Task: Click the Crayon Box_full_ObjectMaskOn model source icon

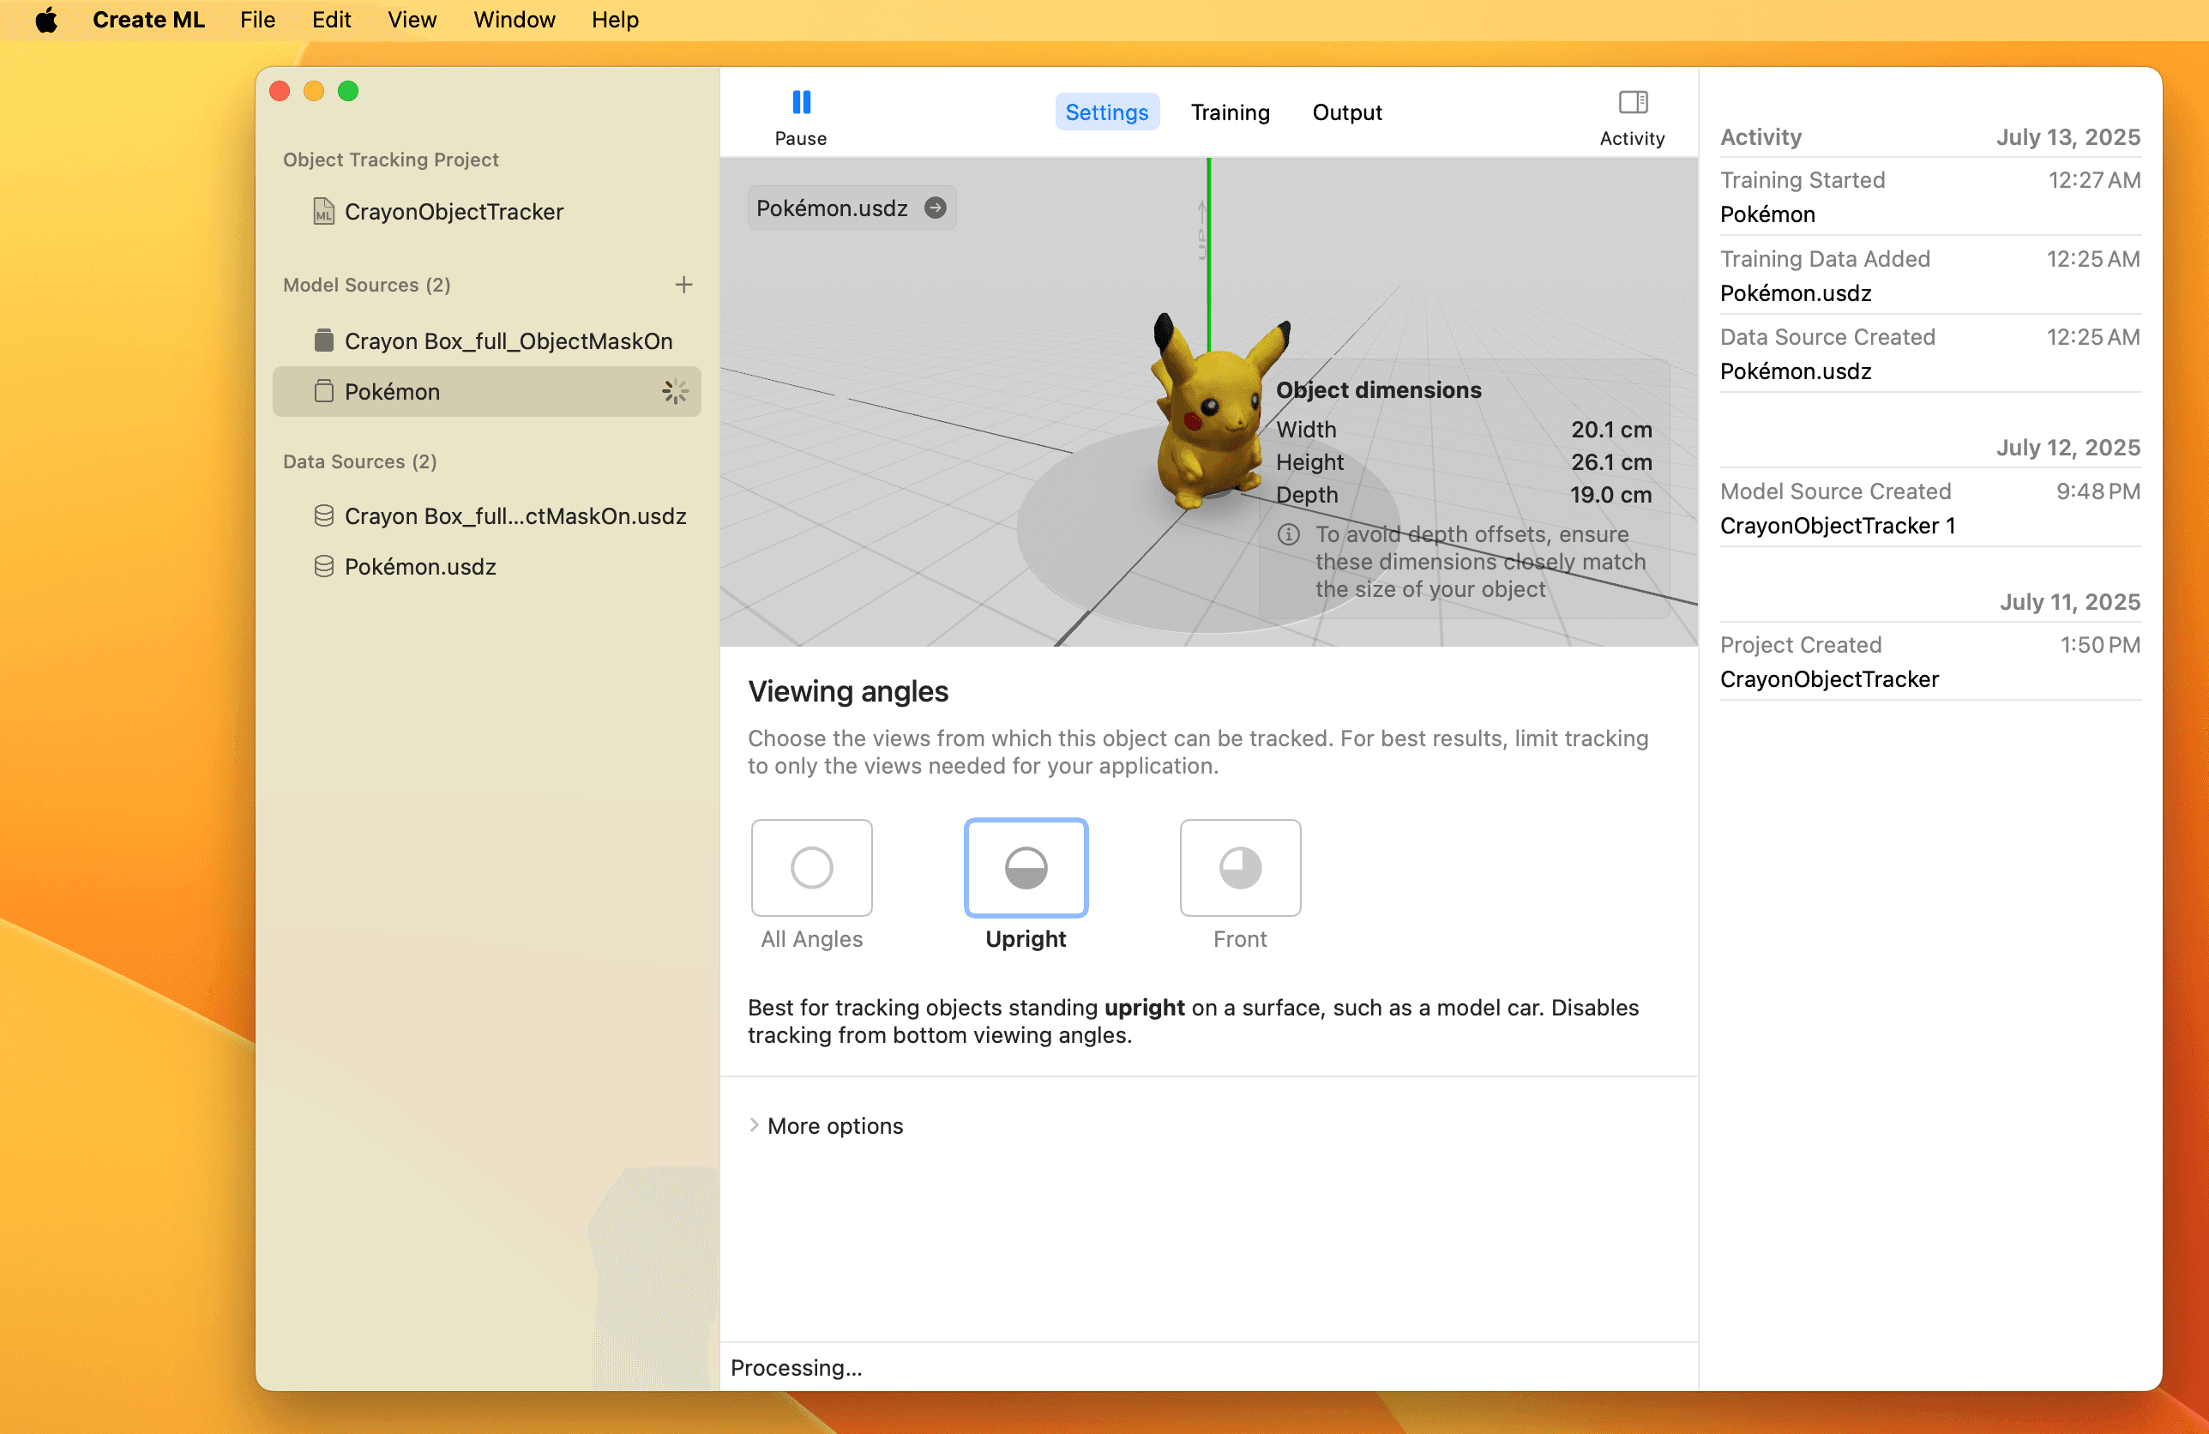Action: coord(323,340)
